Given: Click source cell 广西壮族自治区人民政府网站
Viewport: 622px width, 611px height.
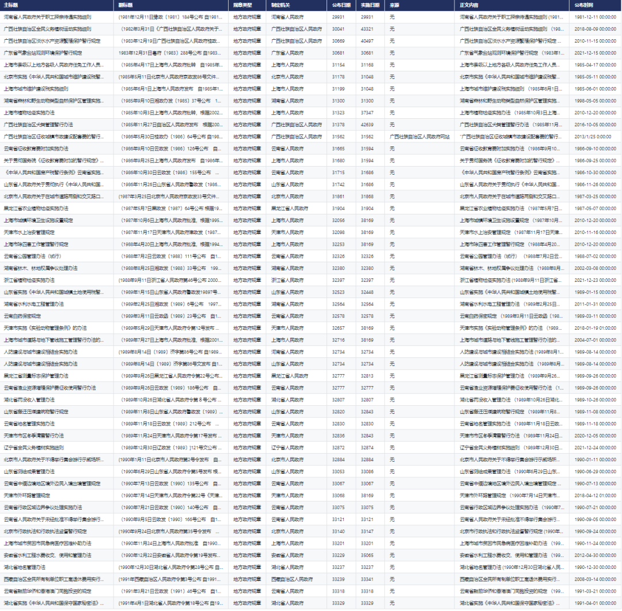Looking at the screenshot, I should (420, 137).
